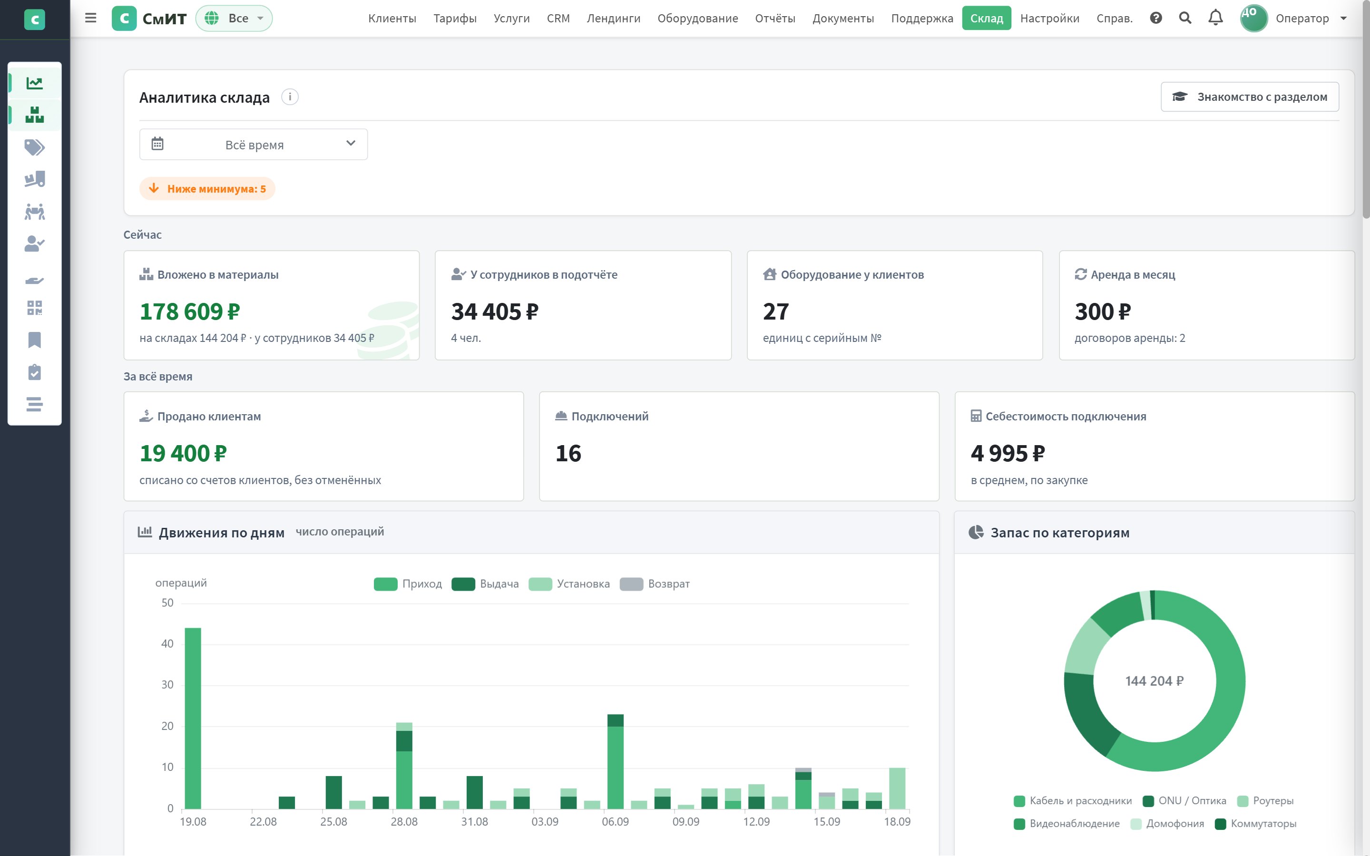The width and height of the screenshot is (1370, 856).
Task: Expand the Всё время period selector
Action: tap(254, 145)
